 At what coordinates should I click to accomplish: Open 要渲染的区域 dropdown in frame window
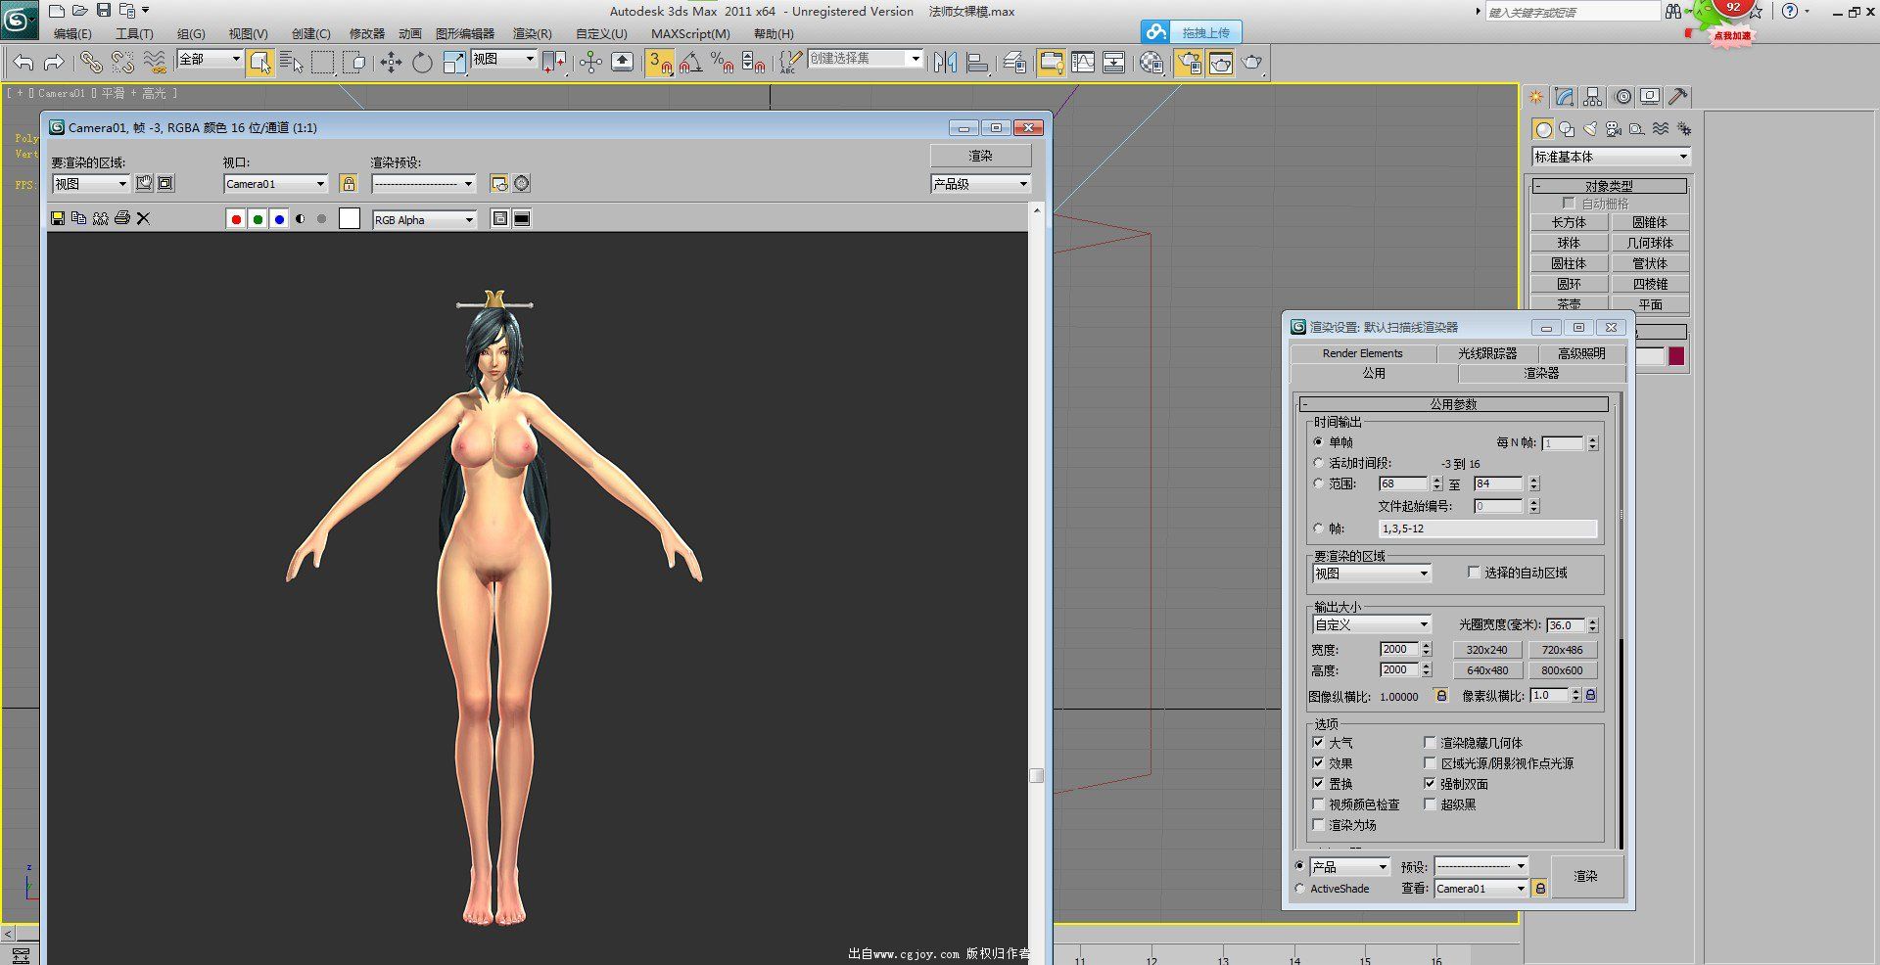click(90, 184)
